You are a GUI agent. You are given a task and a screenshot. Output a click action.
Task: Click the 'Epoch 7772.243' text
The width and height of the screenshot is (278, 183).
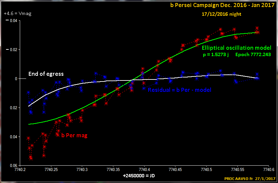pos(253,54)
